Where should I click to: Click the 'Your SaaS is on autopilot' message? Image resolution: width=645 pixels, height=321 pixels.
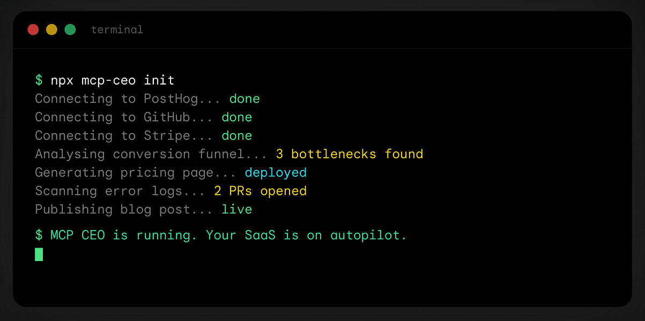(x=306, y=235)
